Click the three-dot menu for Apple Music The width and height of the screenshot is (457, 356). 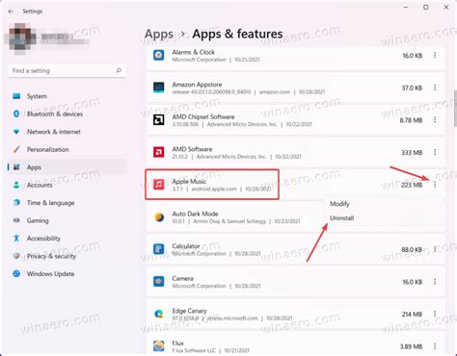435,185
